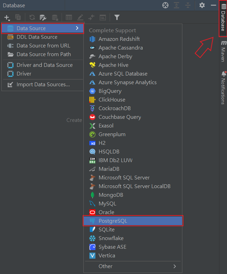The image size is (227, 274).
Task: Pick ClickHouse data source
Action: [x=133, y=100]
